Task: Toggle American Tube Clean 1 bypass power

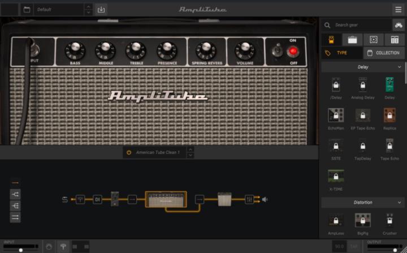Action: pyautogui.click(x=129, y=152)
